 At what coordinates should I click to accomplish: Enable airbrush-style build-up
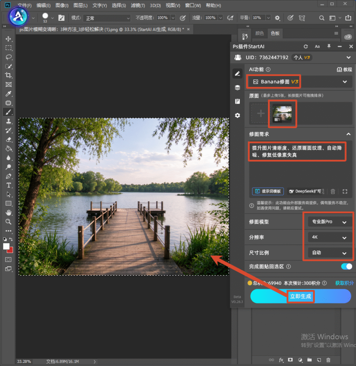pos(230,18)
